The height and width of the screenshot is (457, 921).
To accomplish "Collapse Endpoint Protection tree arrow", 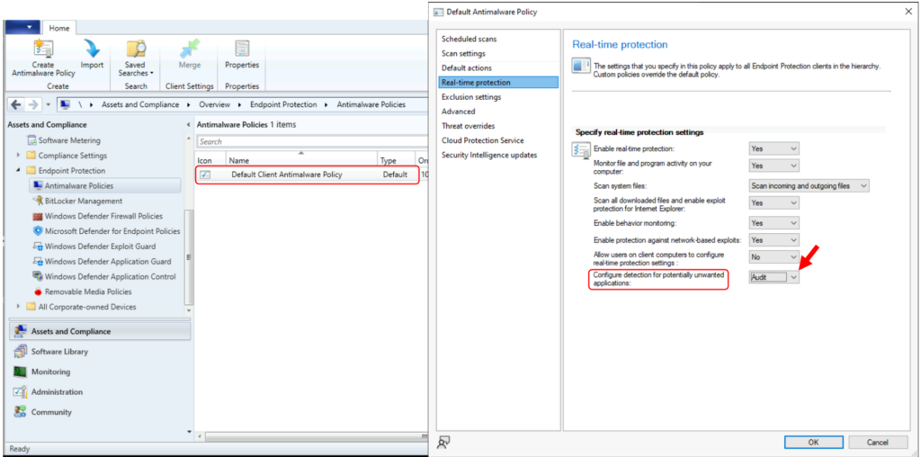I will [x=20, y=171].
